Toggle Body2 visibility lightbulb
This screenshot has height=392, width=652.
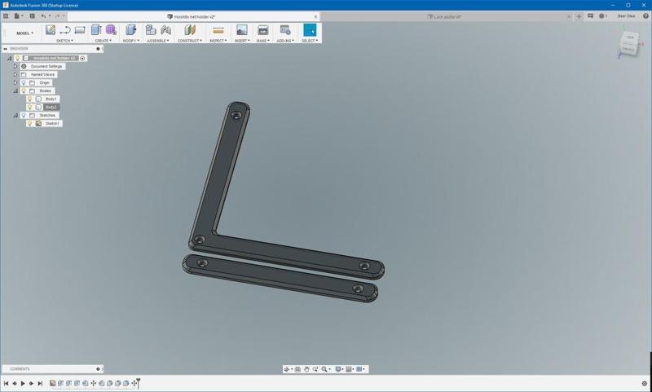pyautogui.click(x=29, y=108)
